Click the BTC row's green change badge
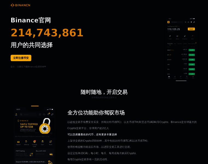208x164 pixels. 192,55
